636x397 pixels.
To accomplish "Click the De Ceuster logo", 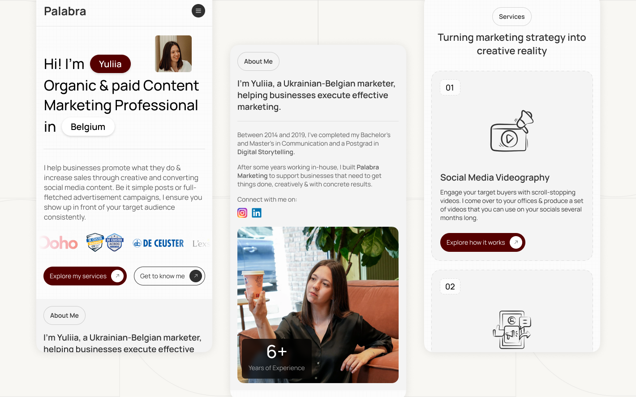I will tap(159, 243).
